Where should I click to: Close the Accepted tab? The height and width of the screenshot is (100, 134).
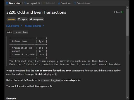click(39, 3)
